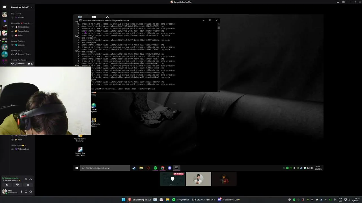This screenshot has width=362, height=203.
Task: Click the Discord icon in the streamed taskbar
Action: [x=170, y=168]
